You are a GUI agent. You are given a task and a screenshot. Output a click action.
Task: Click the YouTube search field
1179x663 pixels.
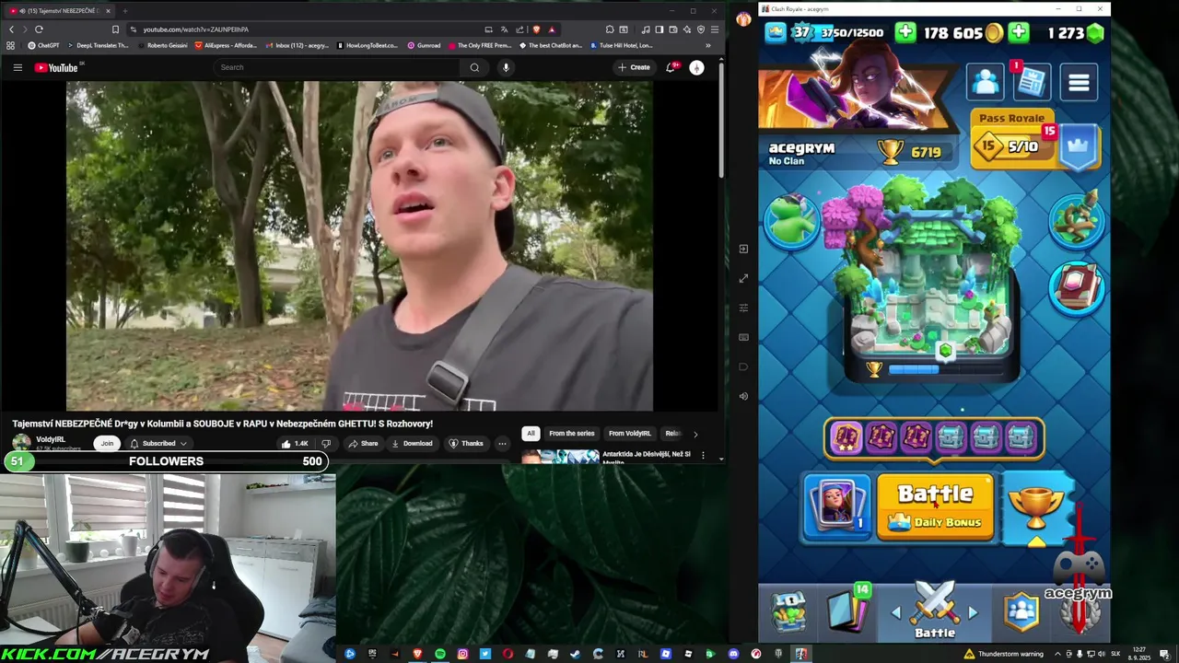(x=336, y=67)
